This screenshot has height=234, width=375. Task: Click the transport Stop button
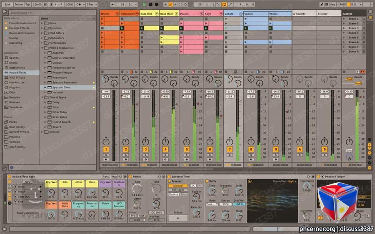150,4
